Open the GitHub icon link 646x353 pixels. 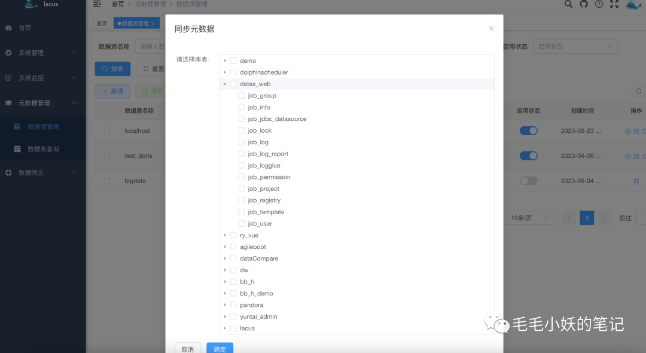584,4
